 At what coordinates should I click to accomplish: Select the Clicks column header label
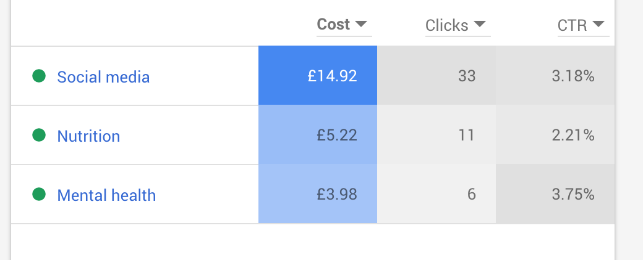[x=446, y=26]
